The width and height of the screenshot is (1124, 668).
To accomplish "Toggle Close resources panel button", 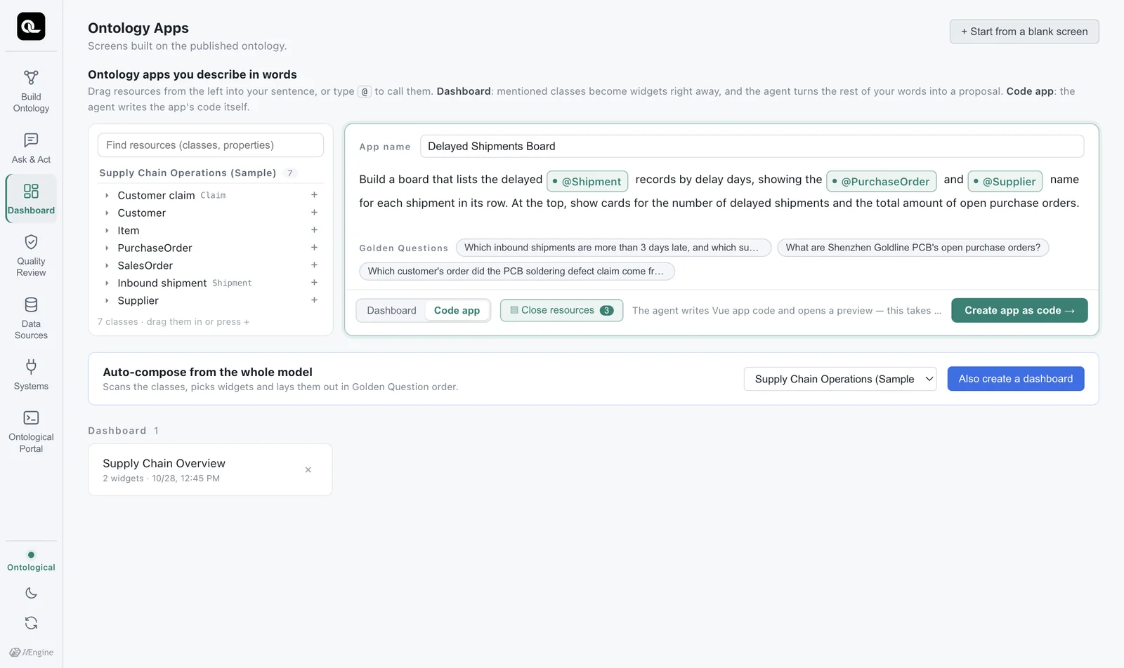I will 561,310.
